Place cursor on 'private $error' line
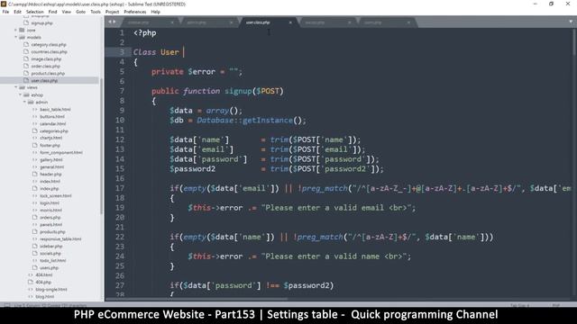 pyautogui.click(x=197, y=72)
